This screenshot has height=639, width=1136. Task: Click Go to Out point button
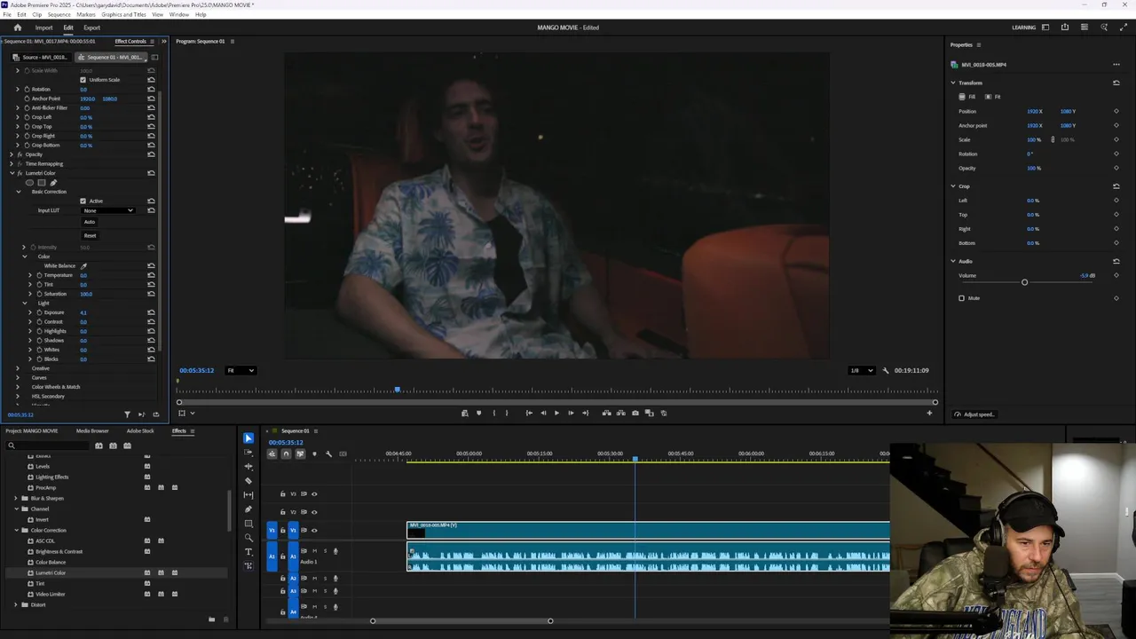(x=585, y=413)
